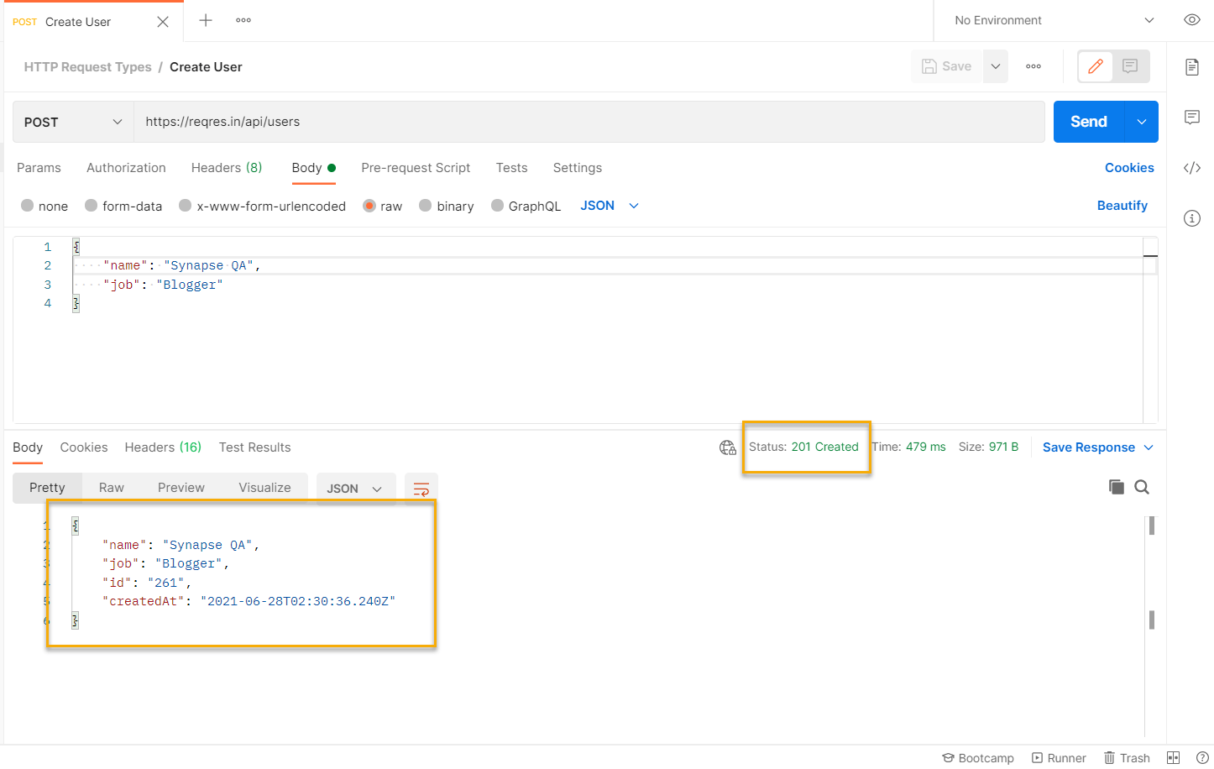Open the request Headers (8) tab

pyautogui.click(x=227, y=168)
